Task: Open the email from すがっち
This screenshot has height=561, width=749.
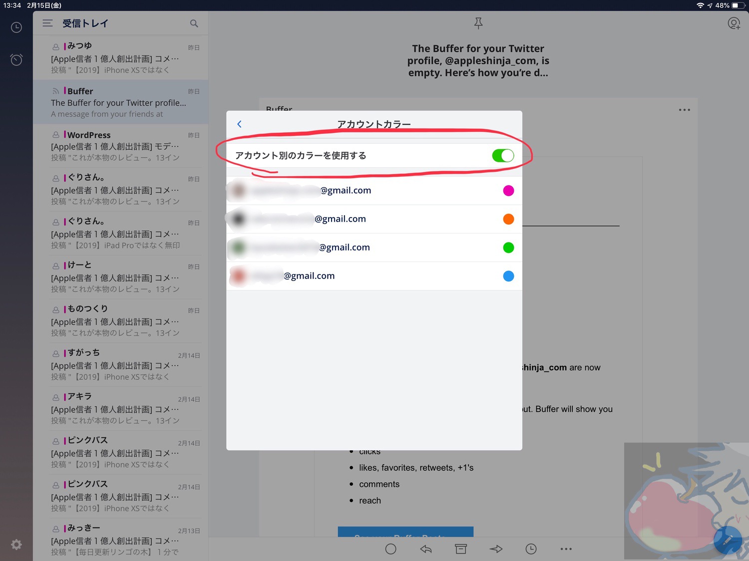Action: pyautogui.click(x=120, y=365)
